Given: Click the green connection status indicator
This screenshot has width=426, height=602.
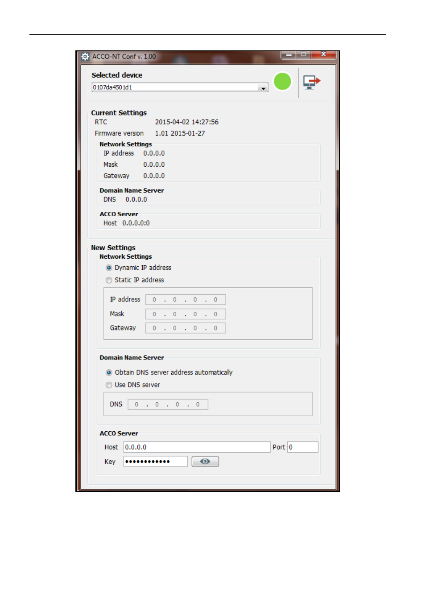Looking at the screenshot, I should [282, 82].
